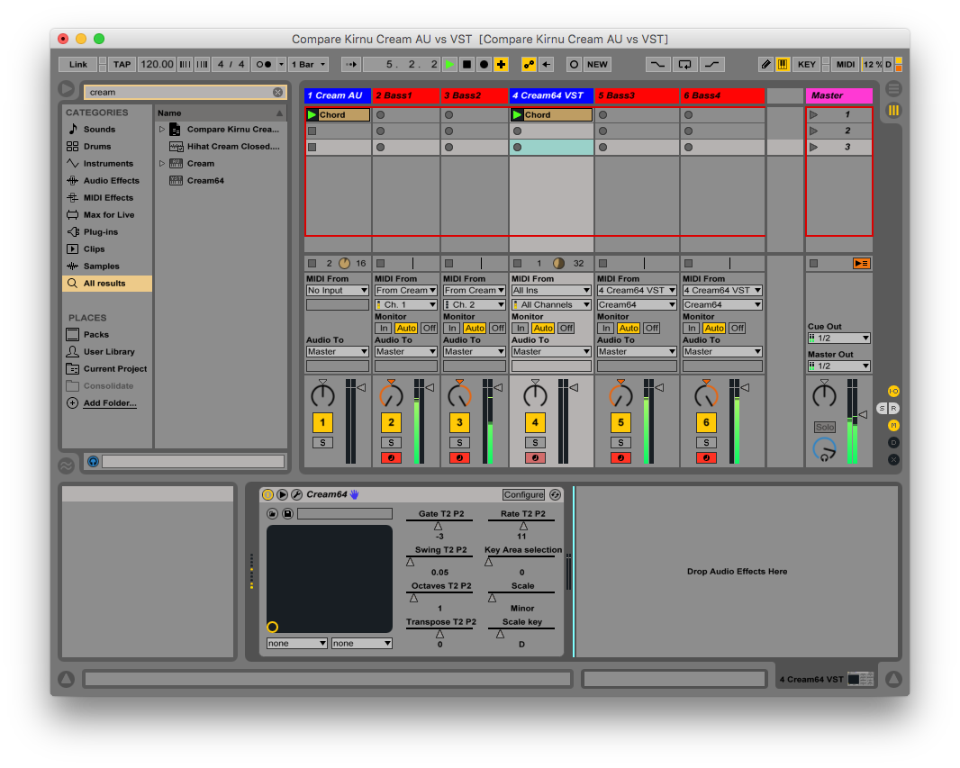Image resolution: width=960 pixels, height=768 pixels.
Task: Toggle the Cream64 device activator
Action: (267, 494)
